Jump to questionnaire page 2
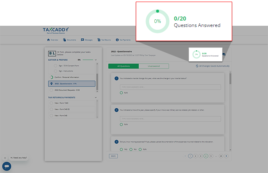The width and height of the screenshot is (268, 173). pos(195,156)
